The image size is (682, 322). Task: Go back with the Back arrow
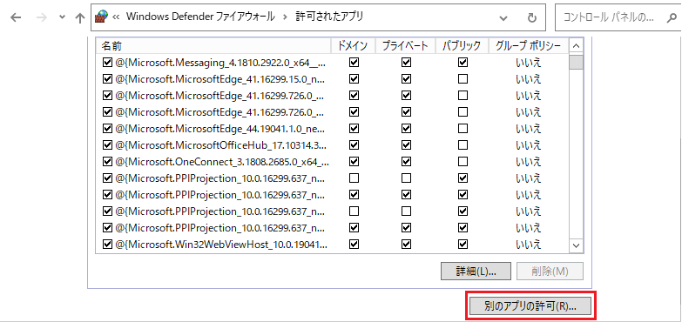point(16,17)
